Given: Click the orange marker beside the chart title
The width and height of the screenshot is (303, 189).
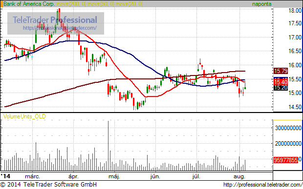Looking at the screenshot, I should [x=1, y=4].
